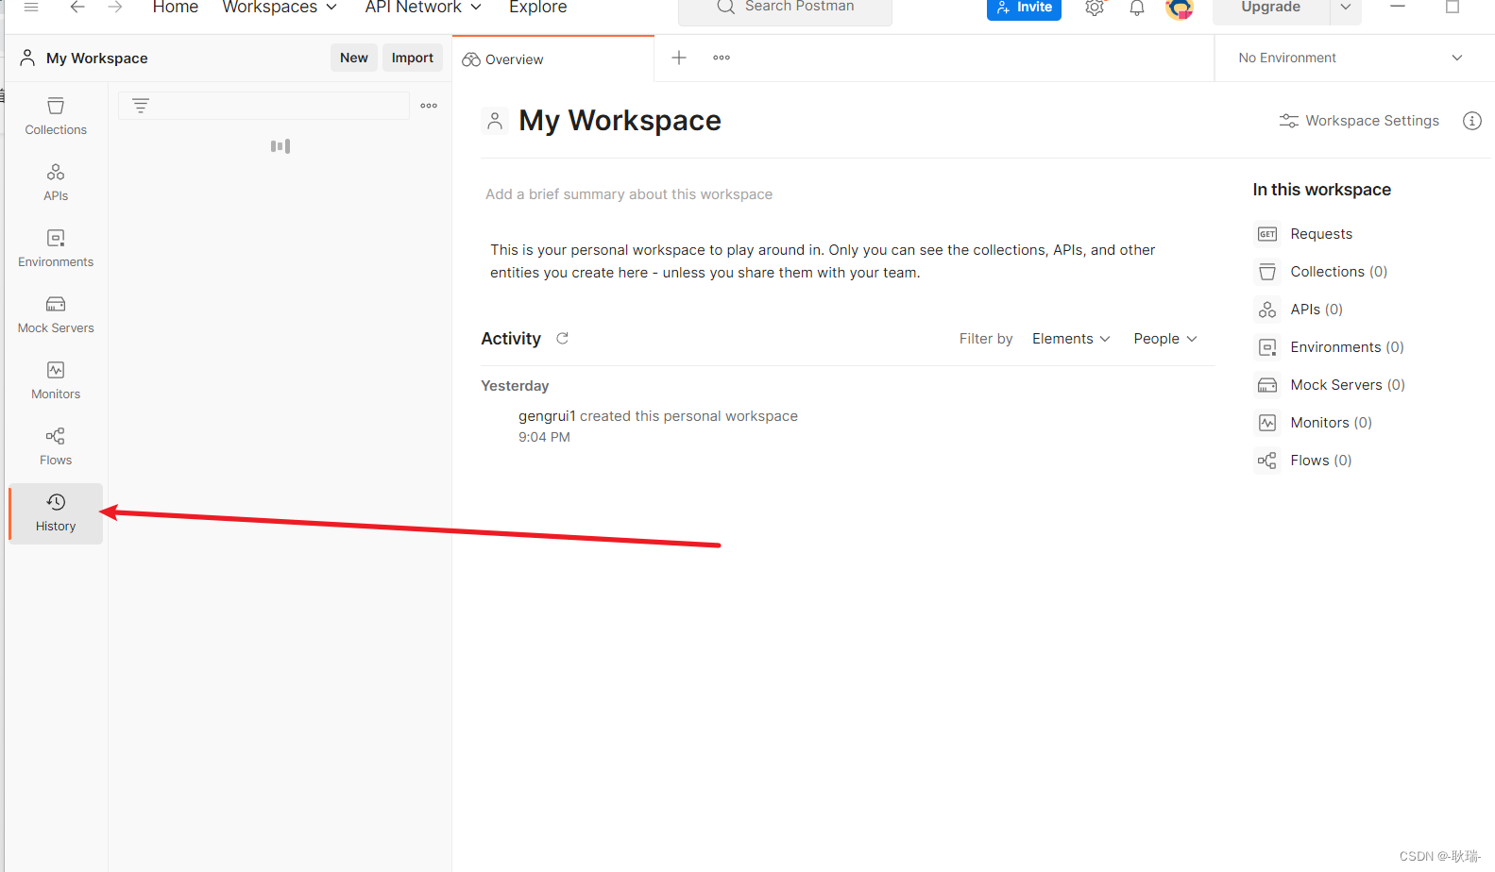Click the Import button
The height and width of the screenshot is (872, 1495).
click(413, 58)
